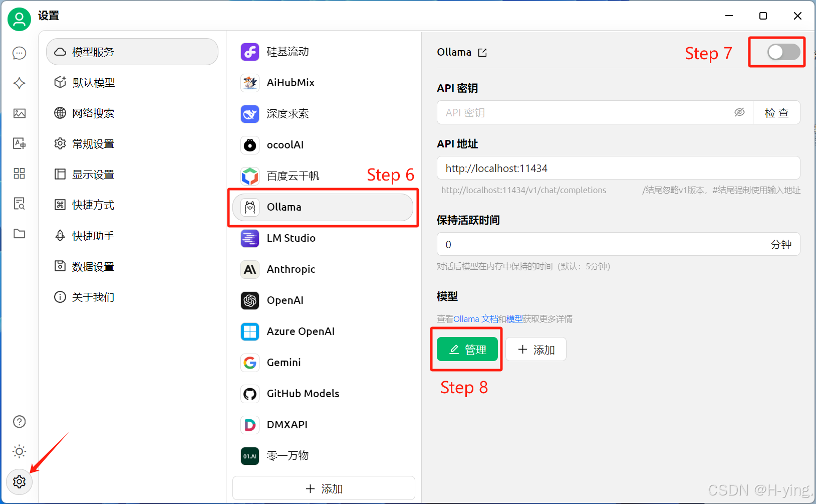
Task: Click 添加 button next to 管理
Action: (x=536, y=349)
